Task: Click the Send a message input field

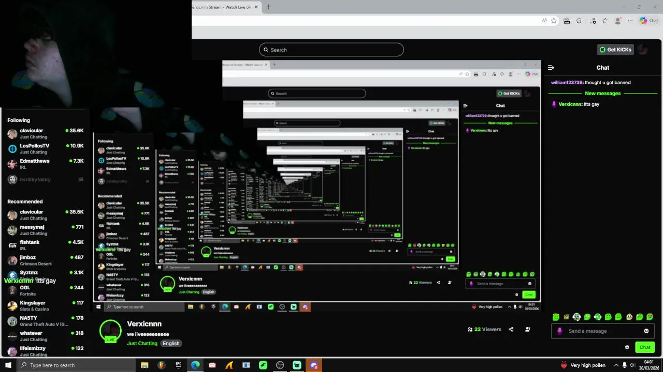Action: tap(603, 331)
